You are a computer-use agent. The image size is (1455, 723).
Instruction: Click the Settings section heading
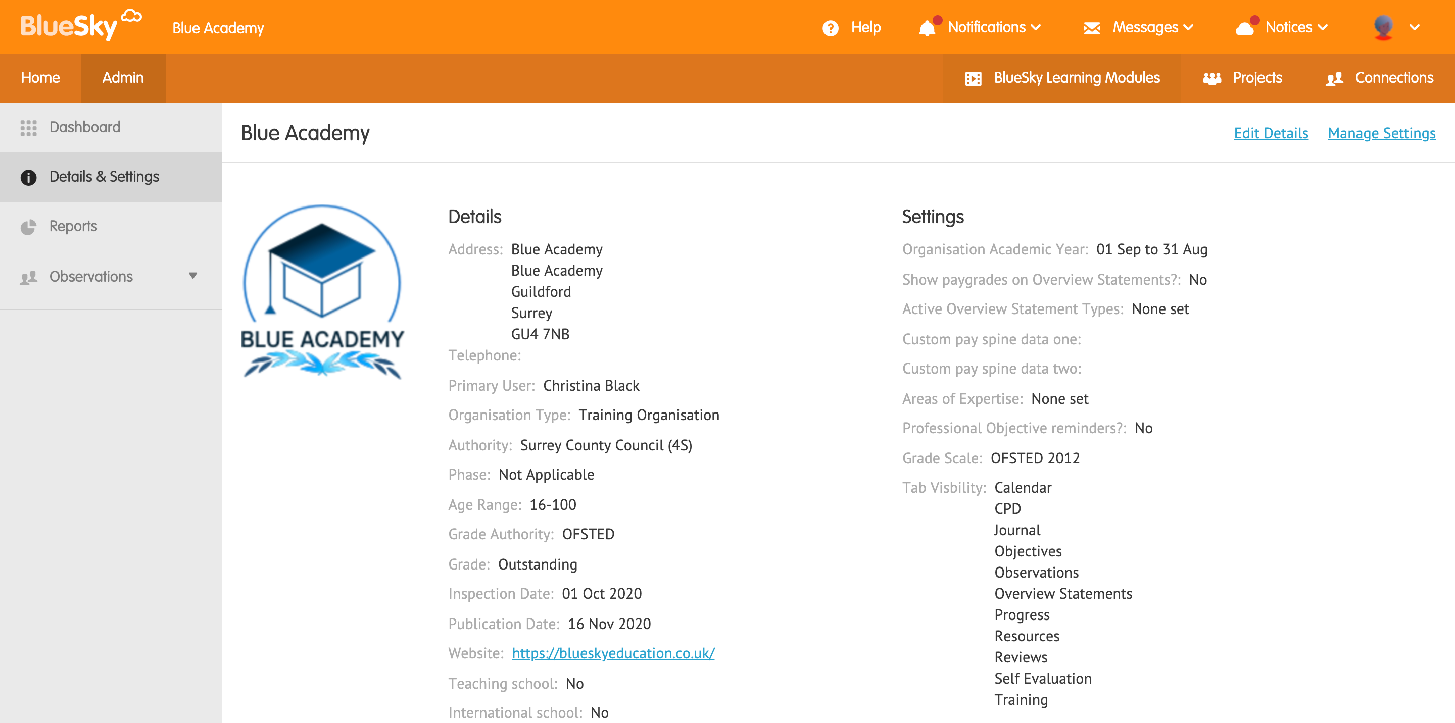click(933, 217)
